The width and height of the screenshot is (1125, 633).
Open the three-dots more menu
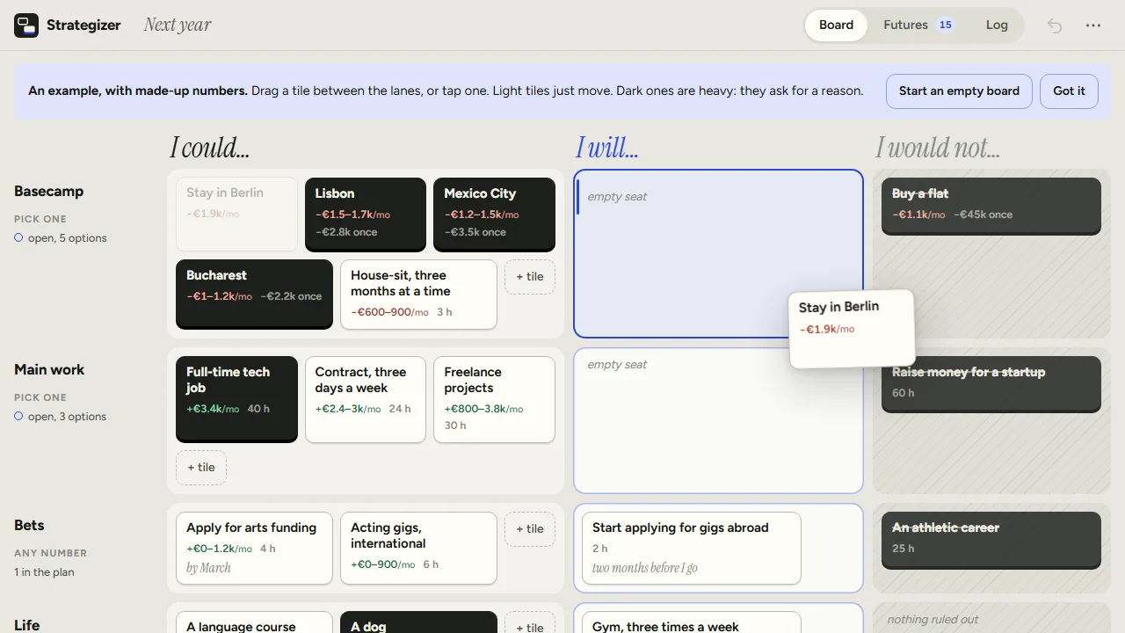(x=1093, y=25)
